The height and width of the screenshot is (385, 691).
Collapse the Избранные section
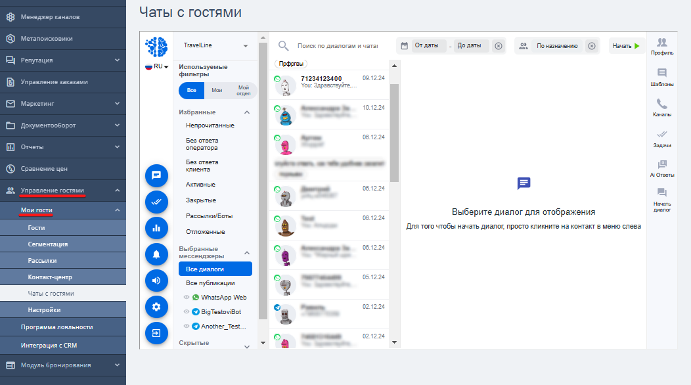(x=247, y=112)
